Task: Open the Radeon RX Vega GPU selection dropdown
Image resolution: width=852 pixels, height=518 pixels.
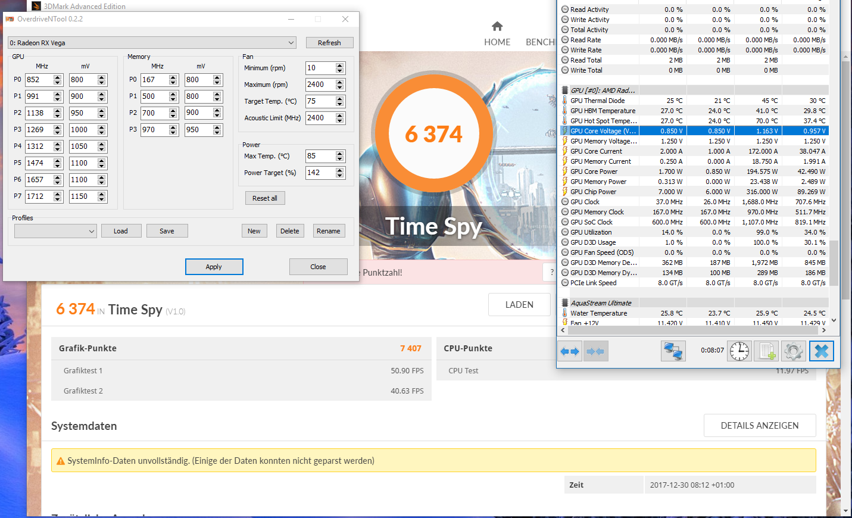Action: click(x=152, y=43)
